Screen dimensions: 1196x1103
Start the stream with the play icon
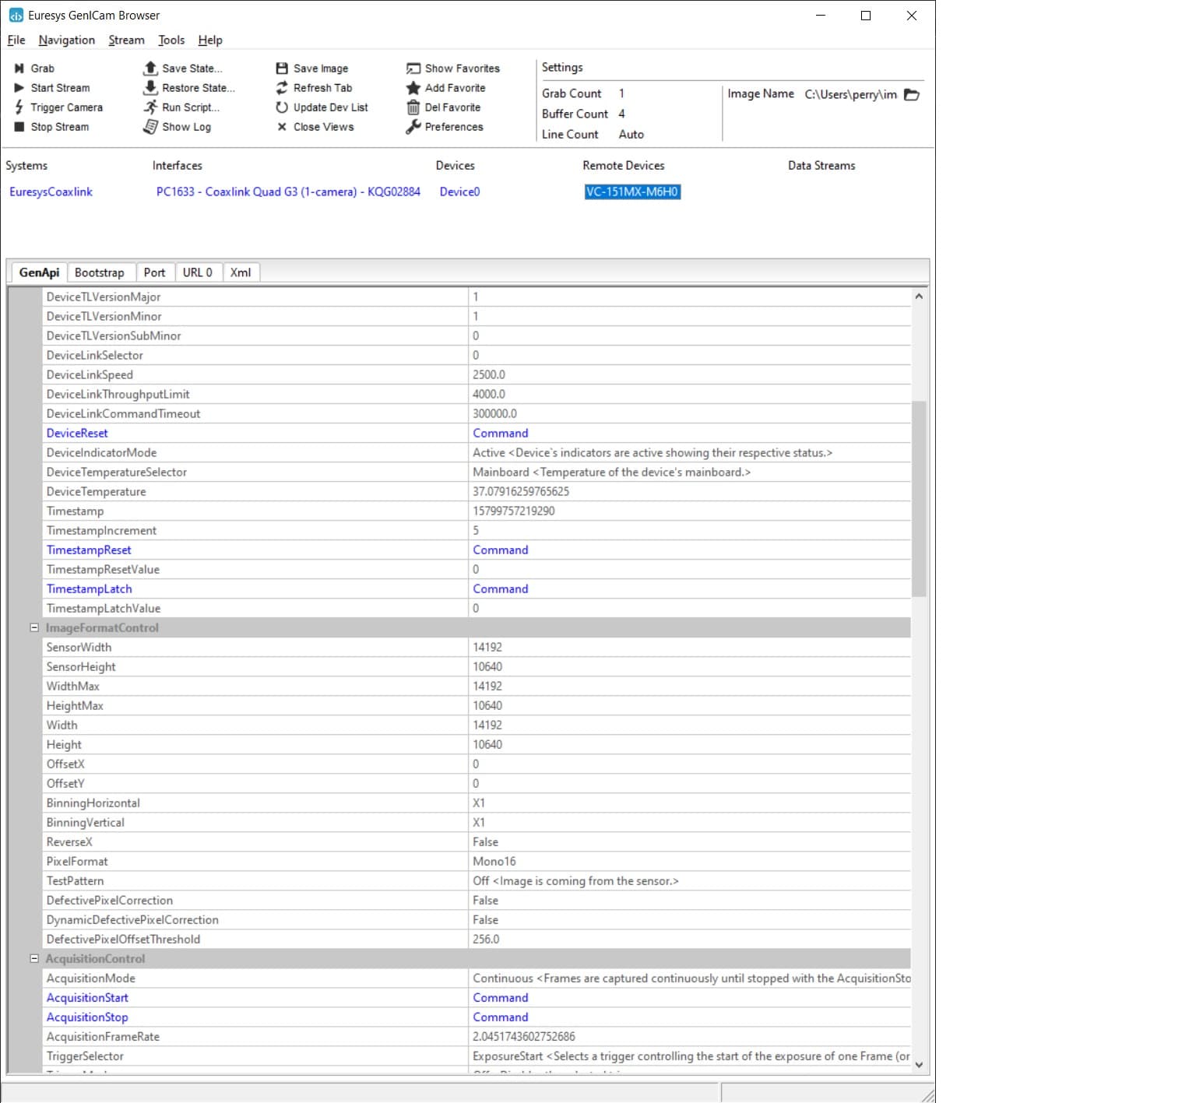point(19,88)
